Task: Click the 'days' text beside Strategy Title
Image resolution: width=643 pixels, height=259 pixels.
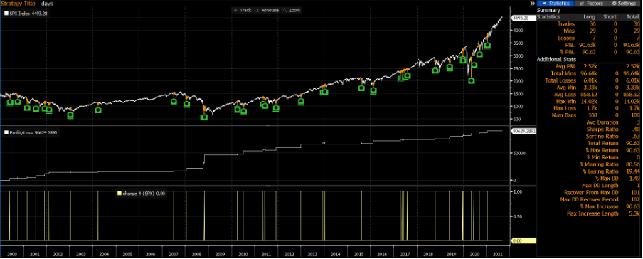Action: coord(47,4)
